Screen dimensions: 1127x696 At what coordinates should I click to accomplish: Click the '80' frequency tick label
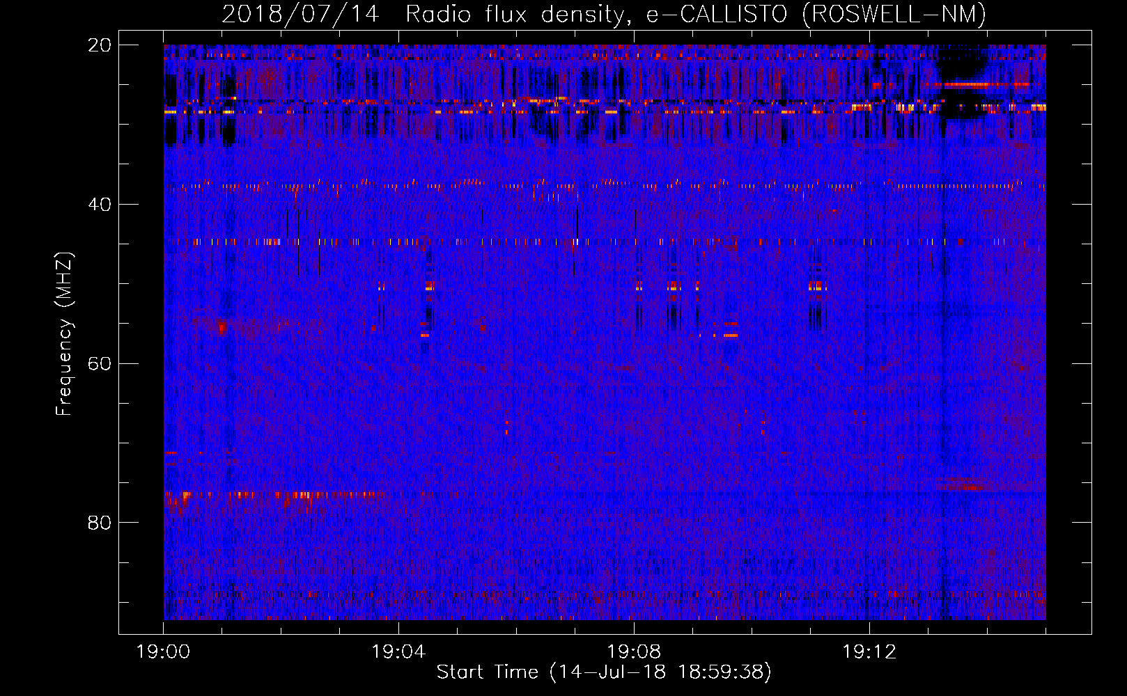(100, 523)
